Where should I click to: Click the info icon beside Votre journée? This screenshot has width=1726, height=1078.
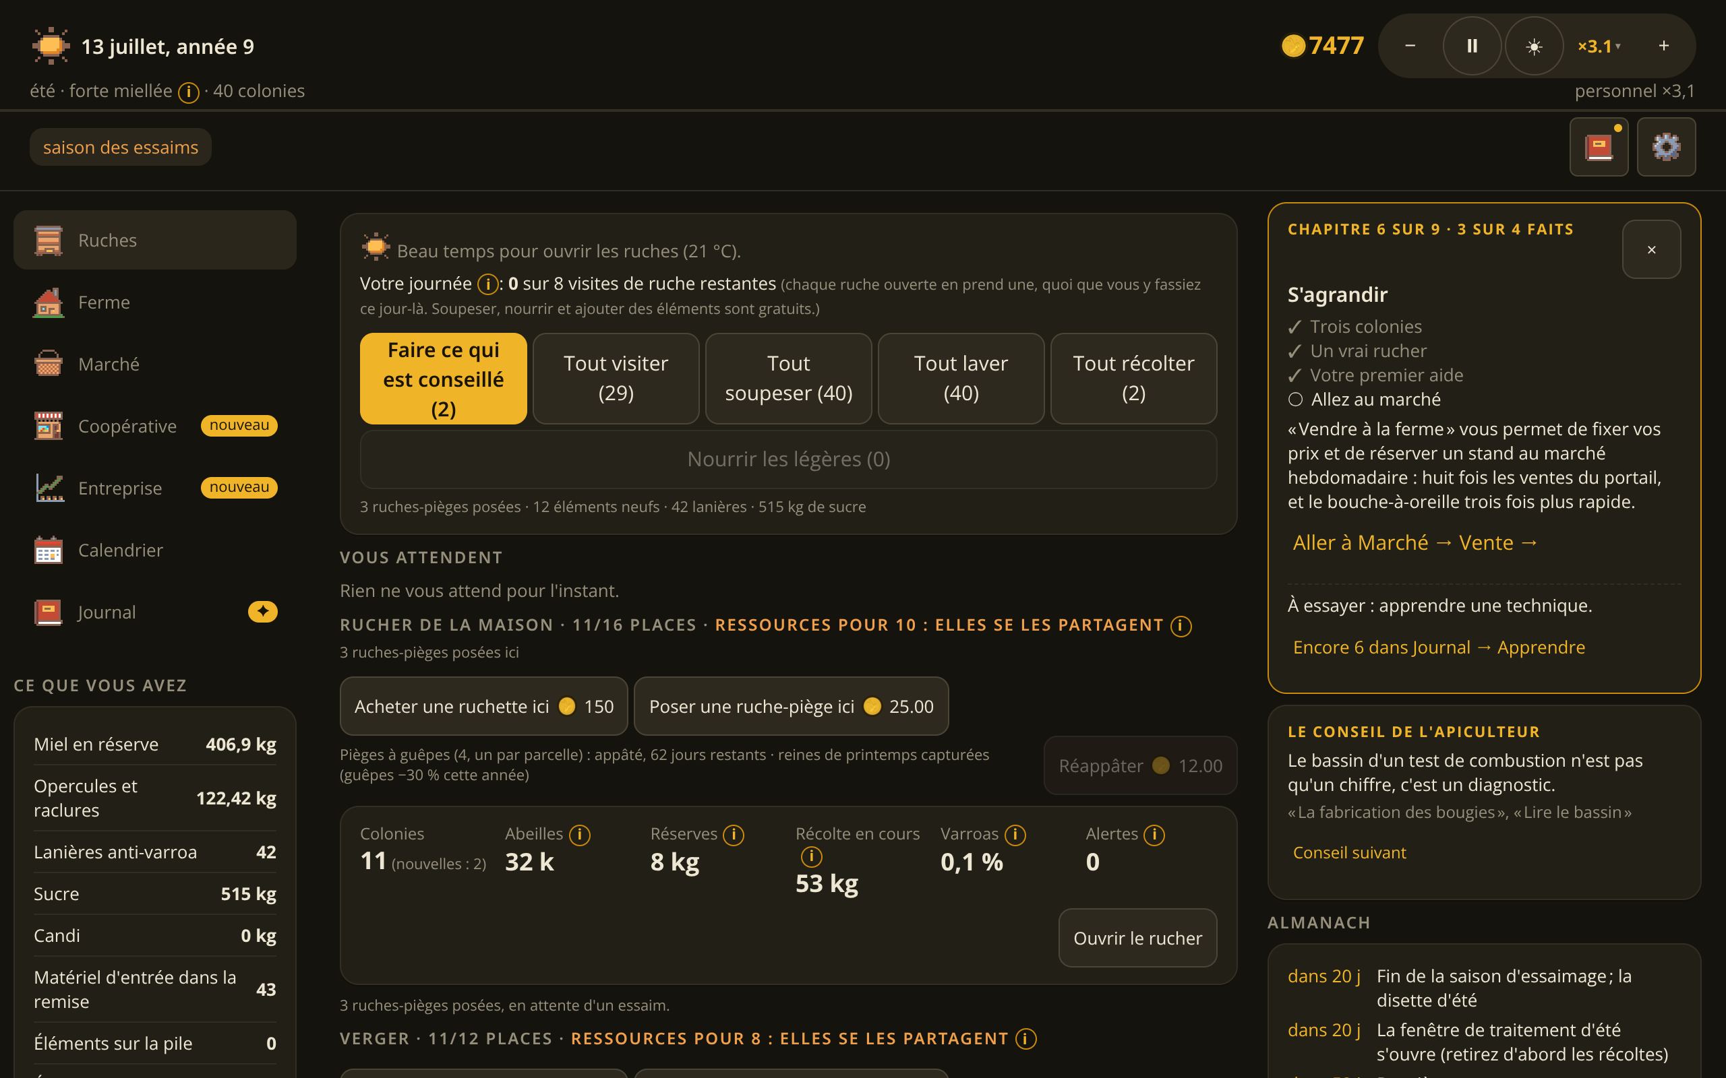488,284
